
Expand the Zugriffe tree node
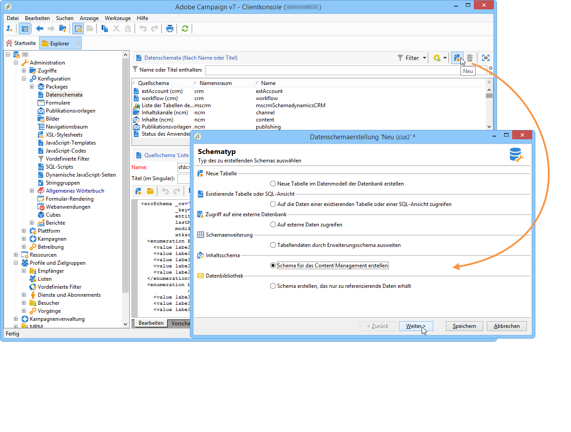(24, 71)
